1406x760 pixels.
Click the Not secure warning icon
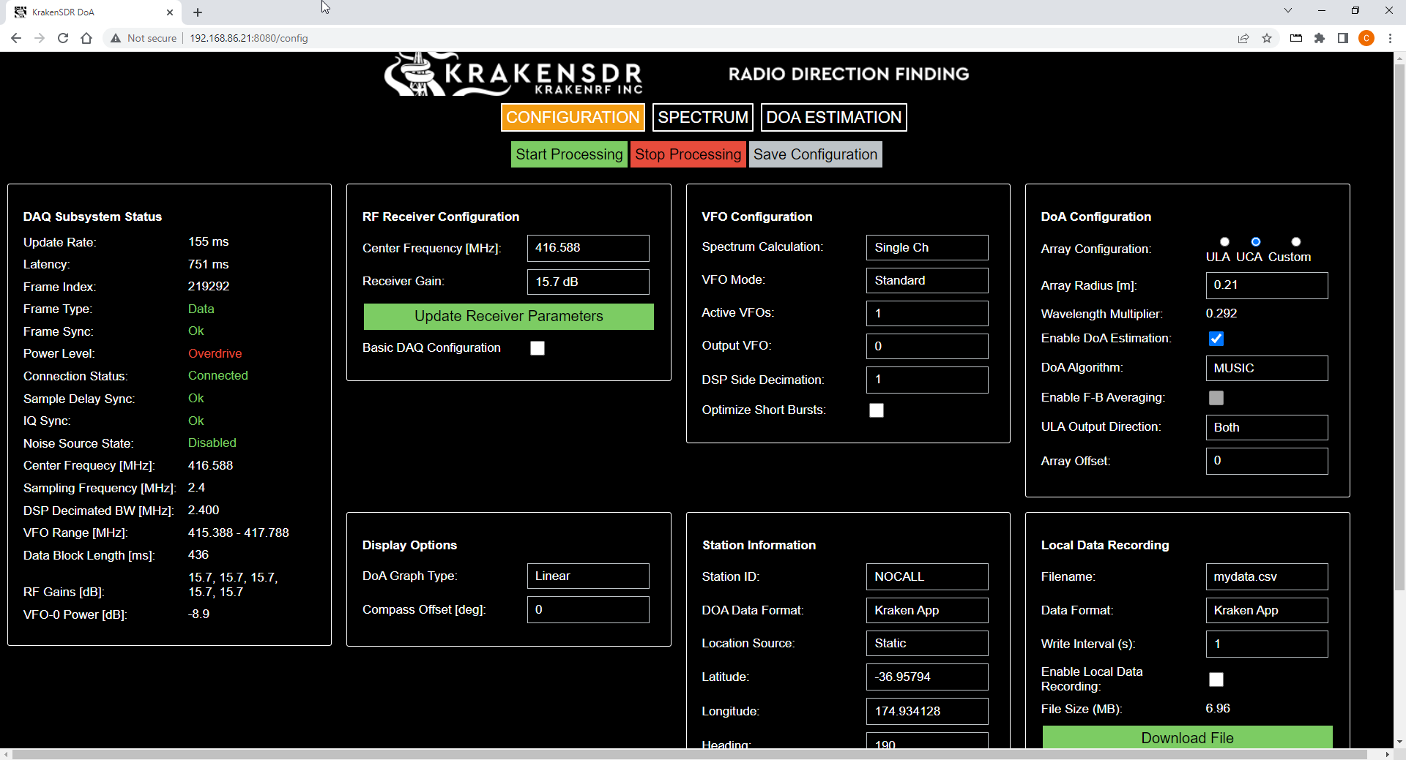[116, 38]
